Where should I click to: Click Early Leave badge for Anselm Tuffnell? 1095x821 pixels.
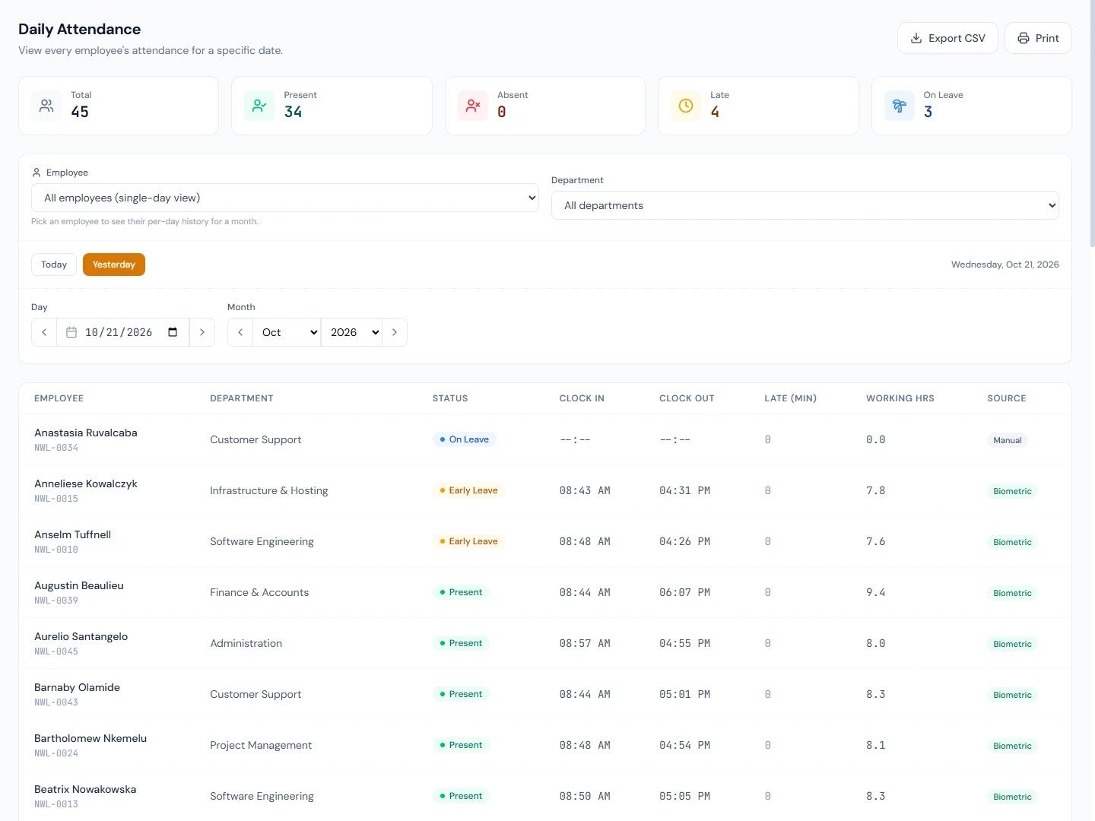pos(468,541)
